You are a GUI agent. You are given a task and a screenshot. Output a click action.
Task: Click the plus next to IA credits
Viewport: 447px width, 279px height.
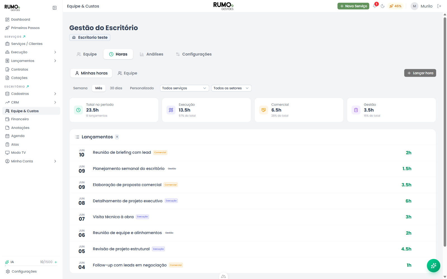coord(56,262)
